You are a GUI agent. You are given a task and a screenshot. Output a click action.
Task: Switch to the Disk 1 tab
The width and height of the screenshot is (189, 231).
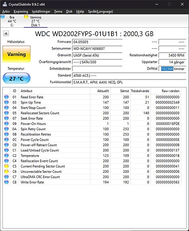click(35, 21)
